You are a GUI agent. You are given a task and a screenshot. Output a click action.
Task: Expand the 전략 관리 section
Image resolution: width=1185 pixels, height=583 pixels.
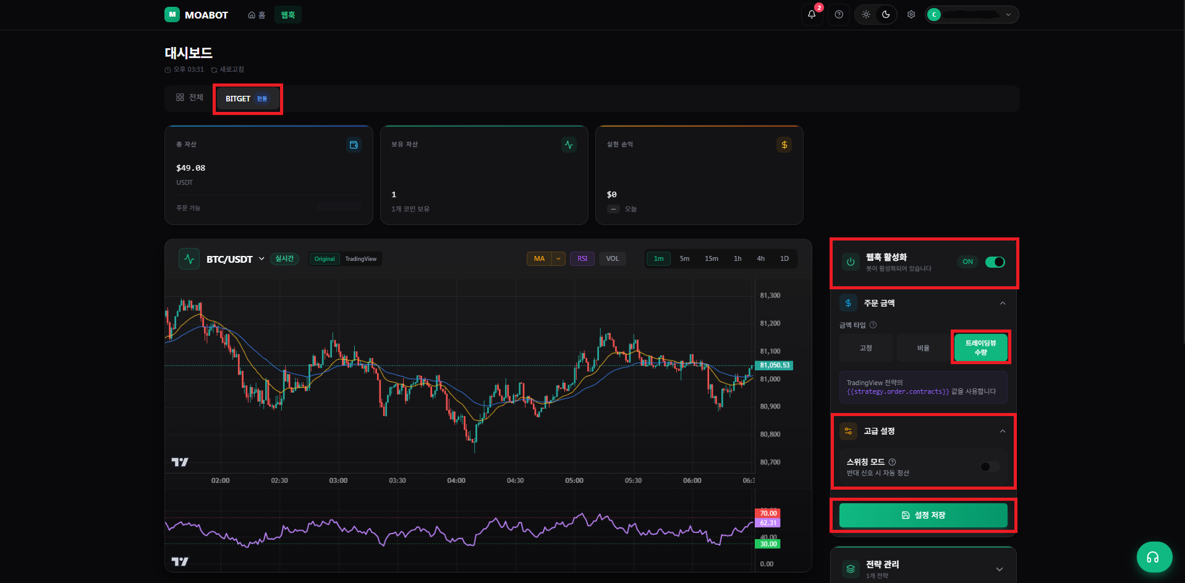click(x=1000, y=569)
